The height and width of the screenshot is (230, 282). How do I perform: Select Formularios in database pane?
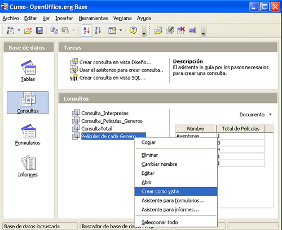tap(28, 134)
